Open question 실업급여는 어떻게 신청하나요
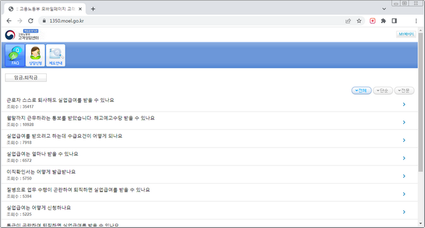Viewport: 425px width, 228px height. pyautogui.click(x=38, y=208)
